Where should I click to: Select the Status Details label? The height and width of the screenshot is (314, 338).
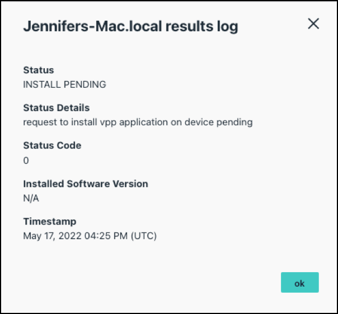pyautogui.click(x=56, y=108)
